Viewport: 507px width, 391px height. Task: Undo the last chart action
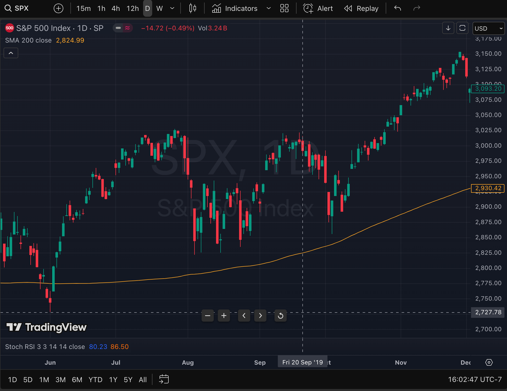398,8
